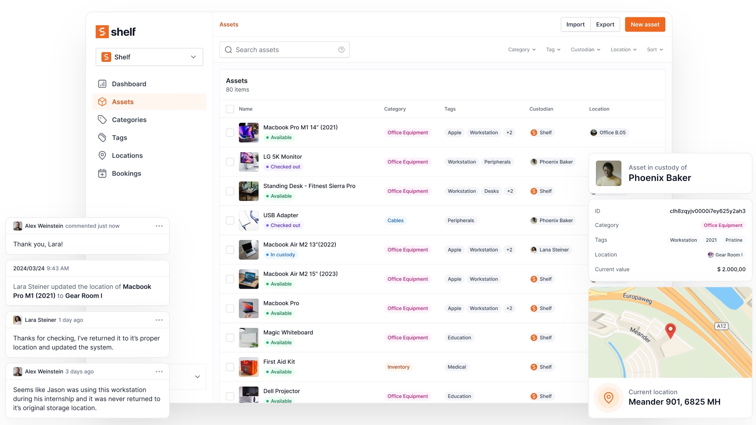This screenshot has width=756, height=425.
Task: Click the Dashboard chart icon in sidebar
Action: click(x=102, y=84)
